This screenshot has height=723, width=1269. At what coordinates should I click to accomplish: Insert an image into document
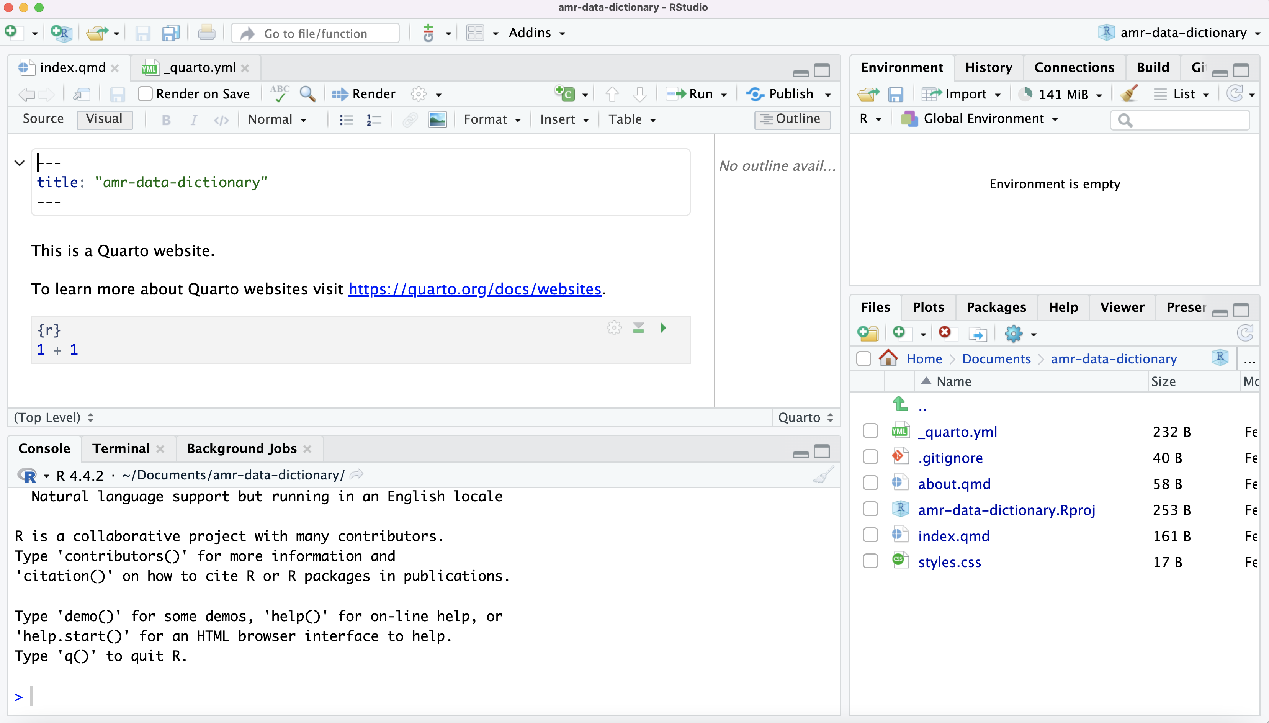(437, 120)
